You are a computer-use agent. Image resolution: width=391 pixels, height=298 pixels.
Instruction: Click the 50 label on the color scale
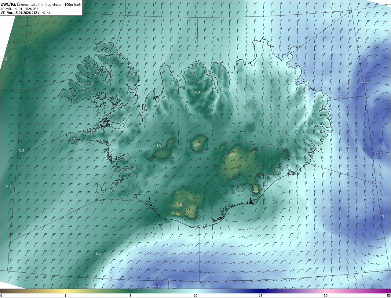389,296
